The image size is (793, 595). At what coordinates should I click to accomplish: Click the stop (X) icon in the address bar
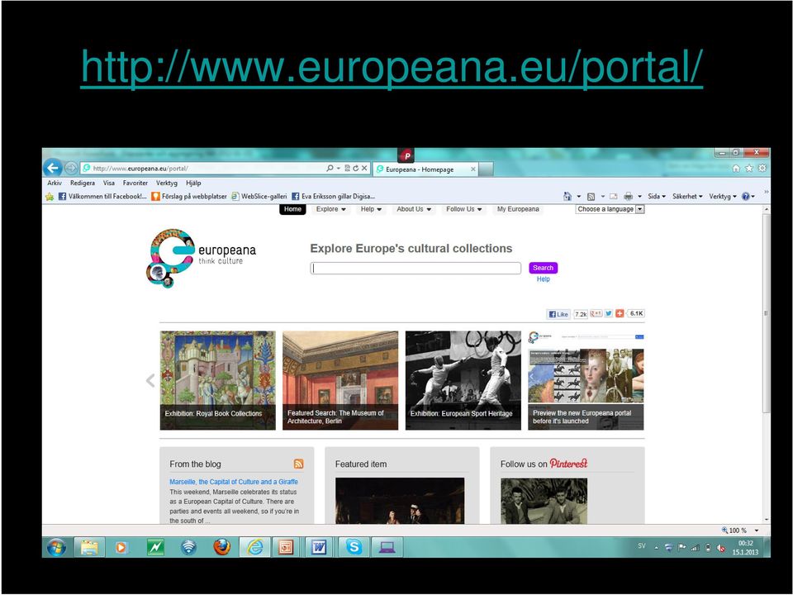pyautogui.click(x=364, y=168)
